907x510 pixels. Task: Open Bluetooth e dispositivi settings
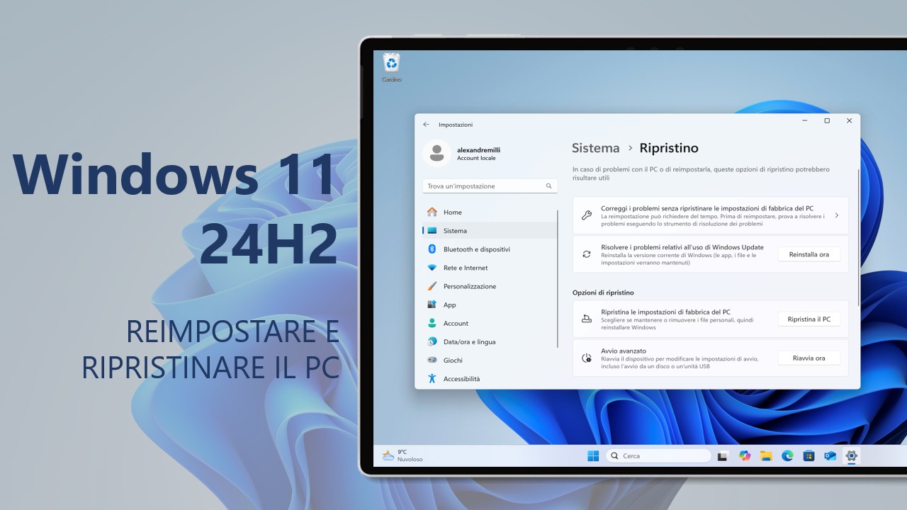[490, 249]
